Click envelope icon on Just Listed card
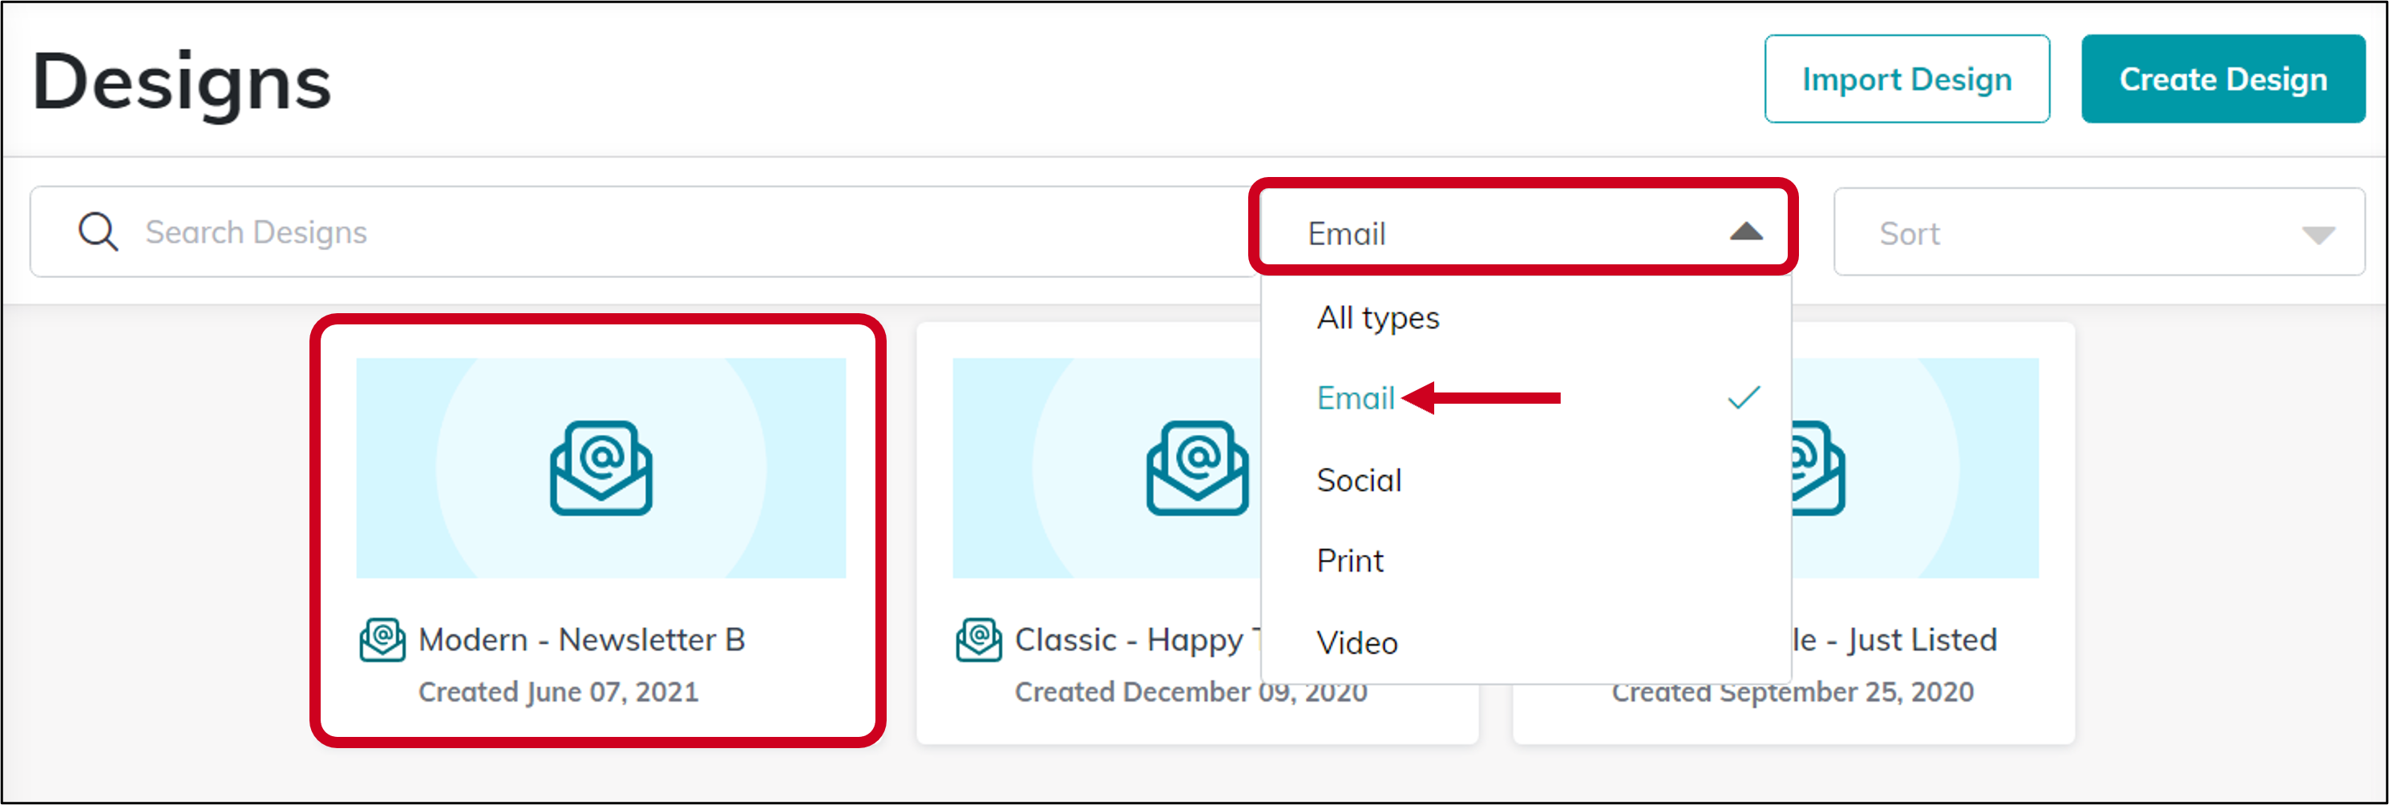This screenshot has height=805, width=2389. (1819, 468)
